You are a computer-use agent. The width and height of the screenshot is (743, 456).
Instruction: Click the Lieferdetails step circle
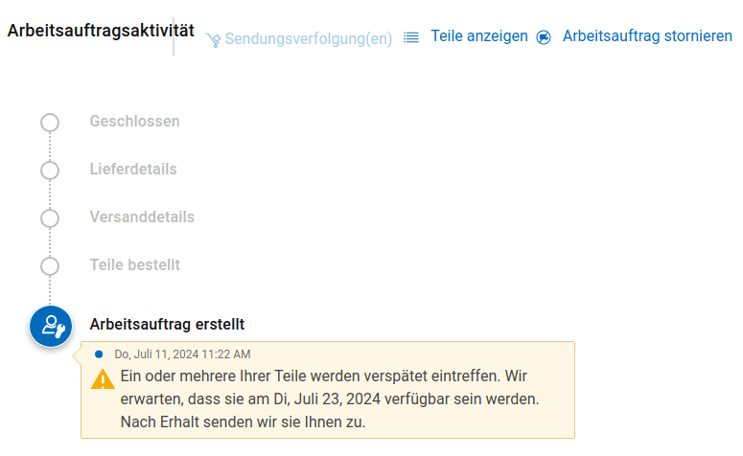point(50,170)
